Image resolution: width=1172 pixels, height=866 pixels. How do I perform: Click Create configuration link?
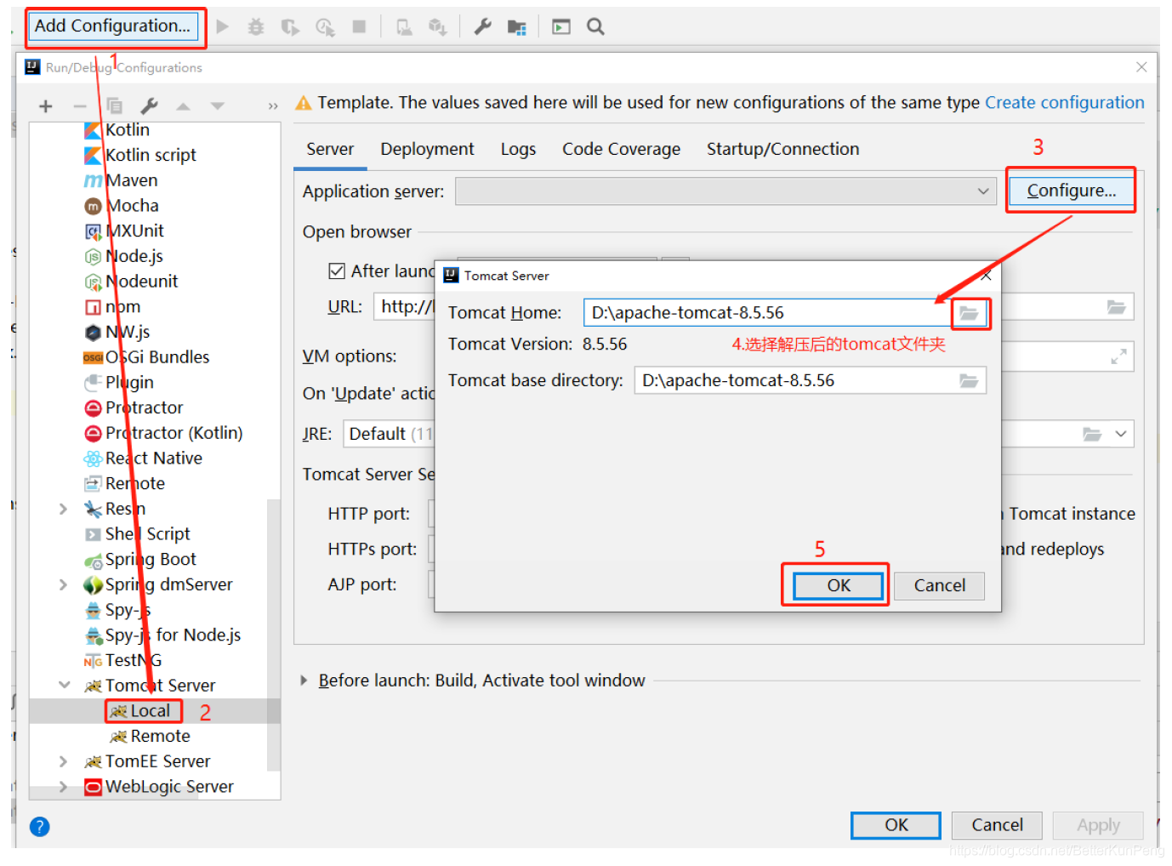pyautogui.click(x=1064, y=103)
